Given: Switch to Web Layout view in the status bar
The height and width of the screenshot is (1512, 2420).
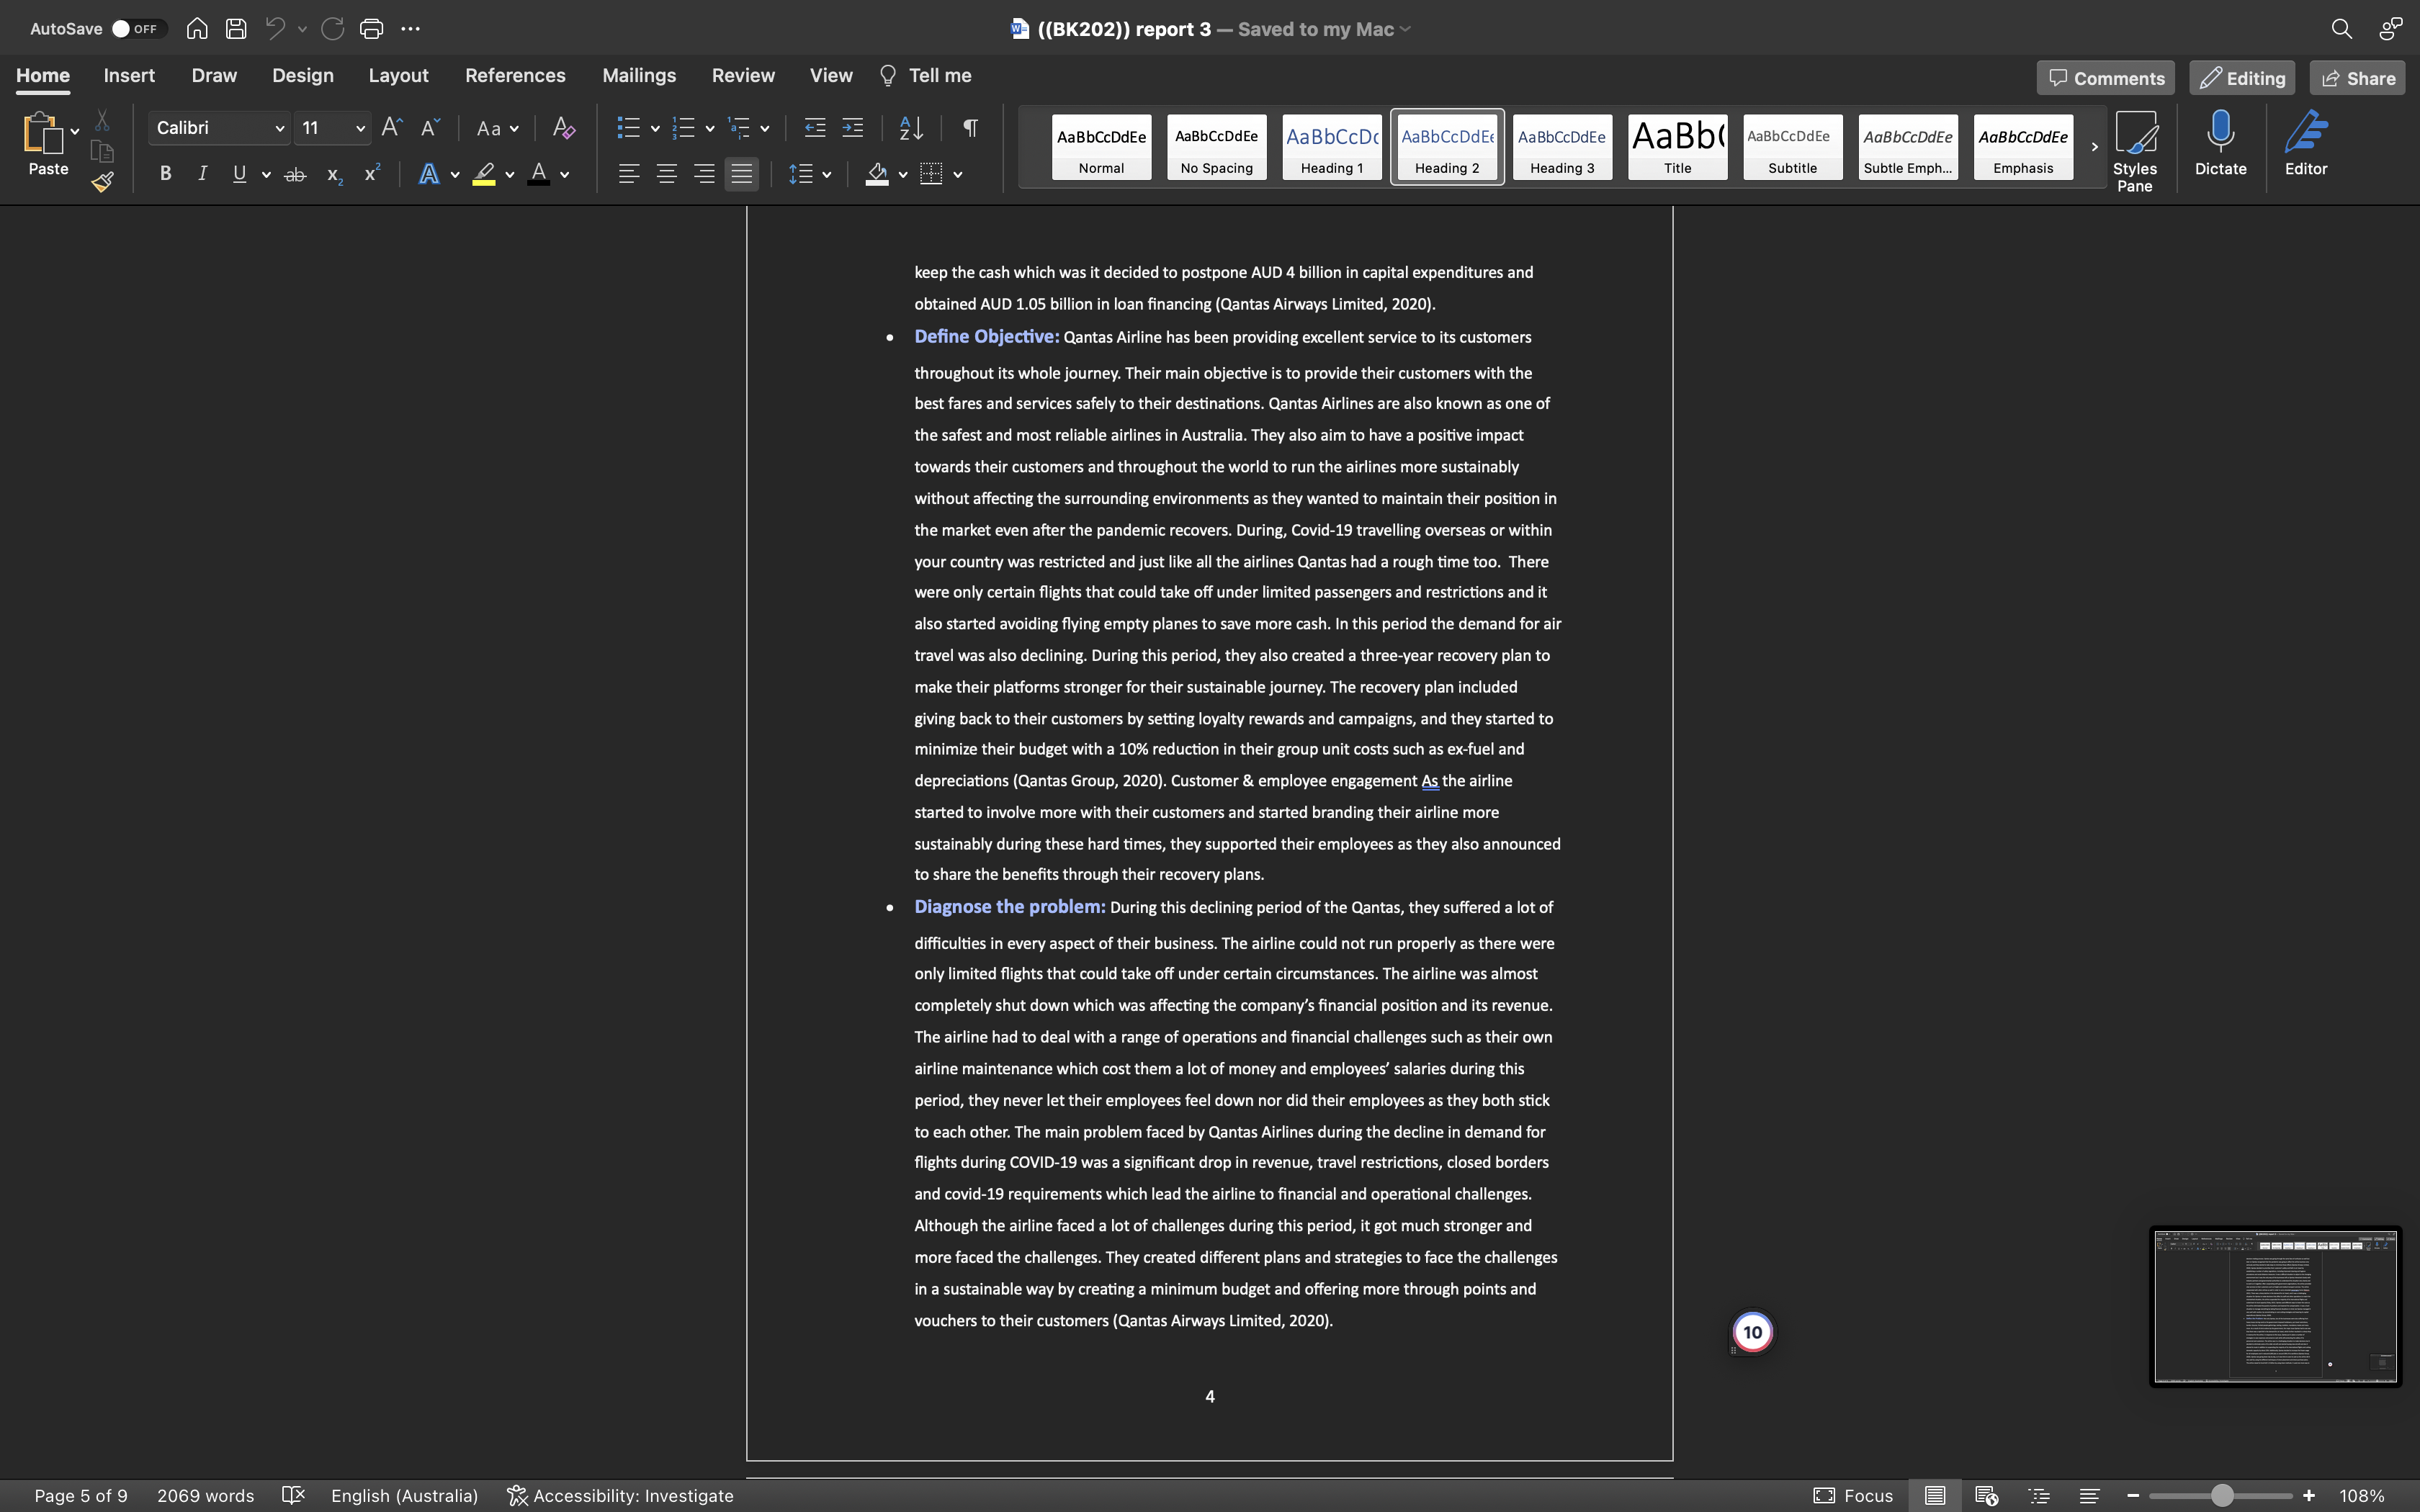Looking at the screenshot, I should click(x=1987, y=1496).
